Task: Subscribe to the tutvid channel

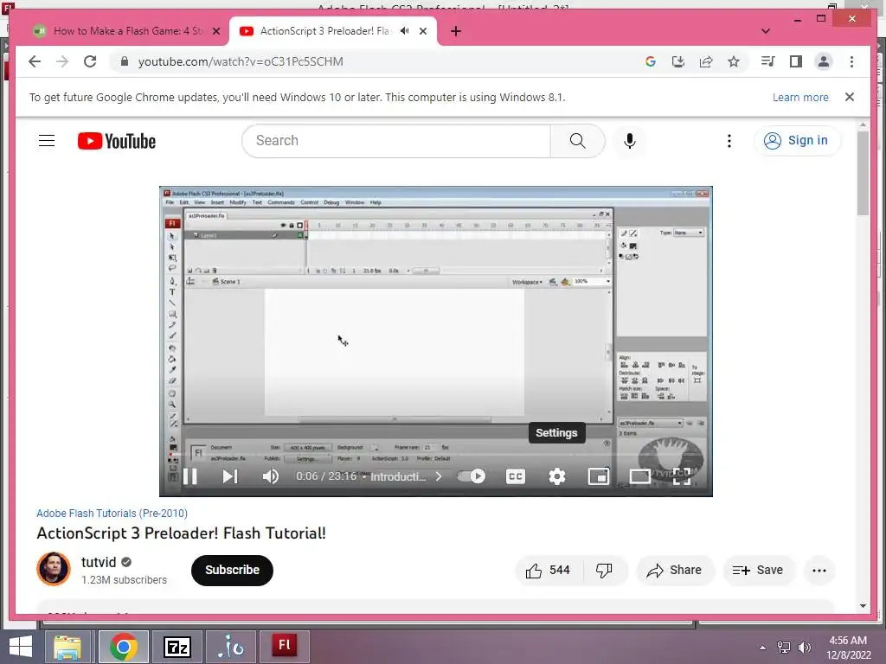Action: (232, 571)
